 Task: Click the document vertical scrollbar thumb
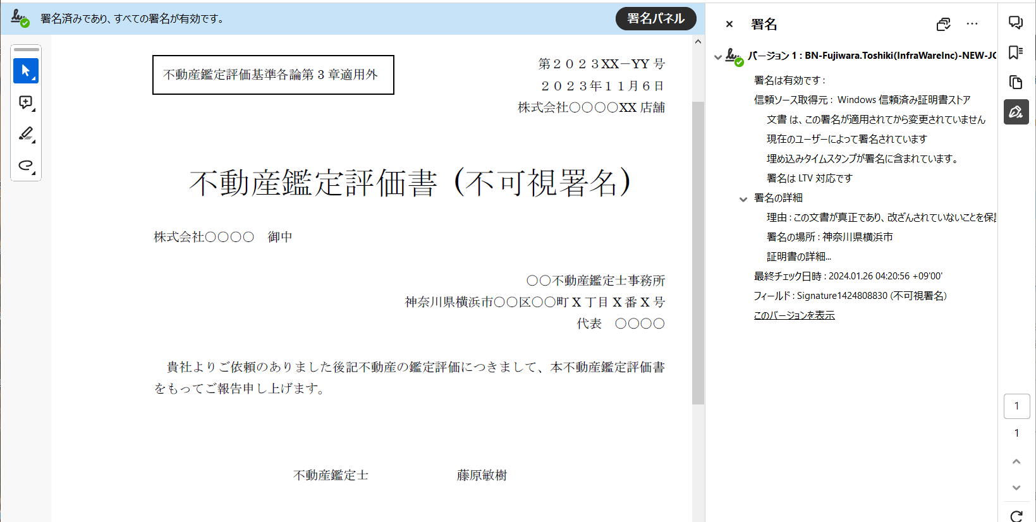click(698, 253)
